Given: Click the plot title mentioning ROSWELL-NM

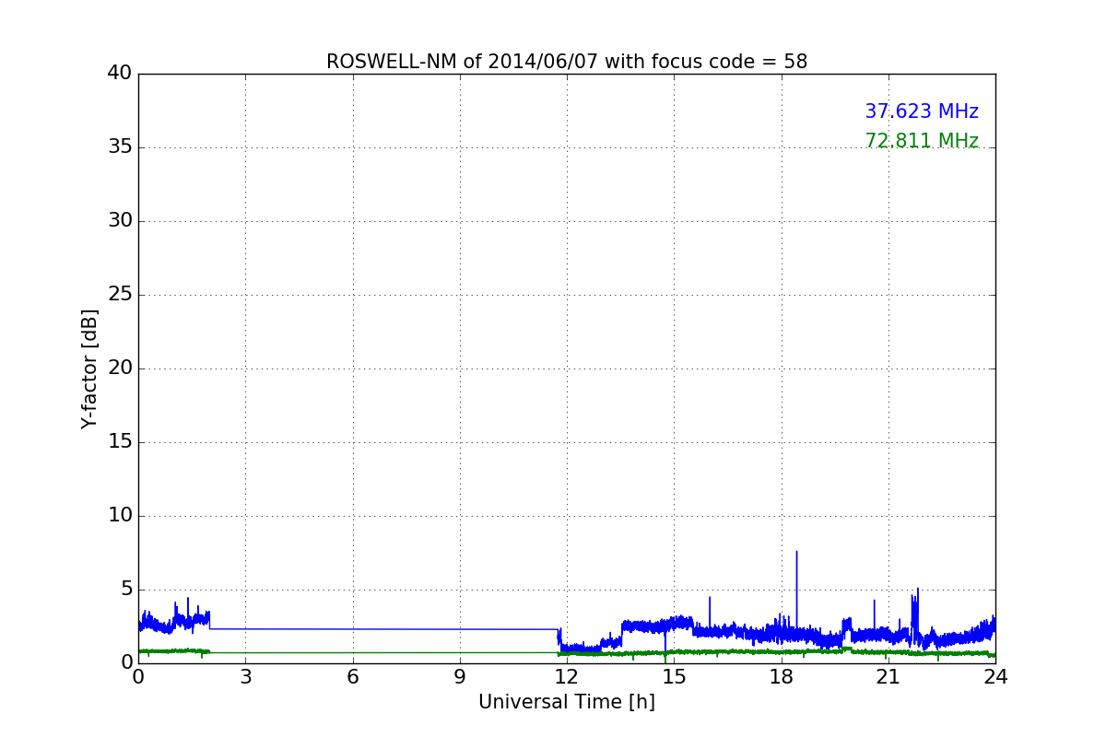Looking at the screenshot, I should (567, 62).
